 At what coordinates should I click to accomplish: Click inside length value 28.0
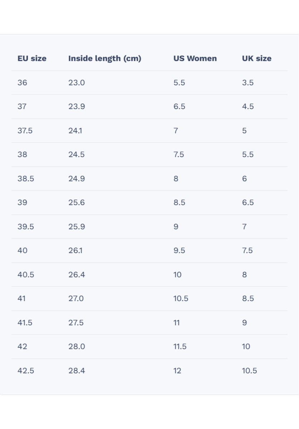pos(77,346)
